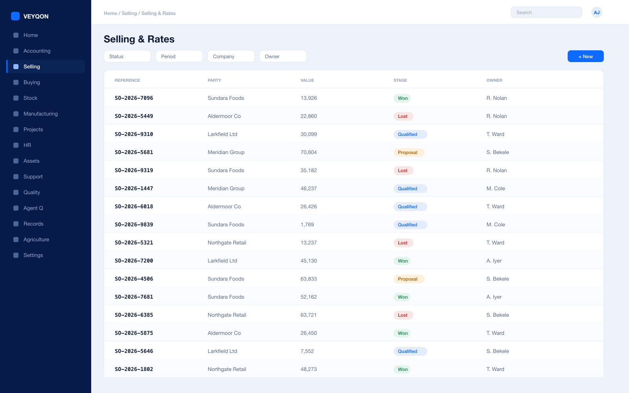
Task: Click the Selling & Rates breadcrumb
Action: click(158, 13)
